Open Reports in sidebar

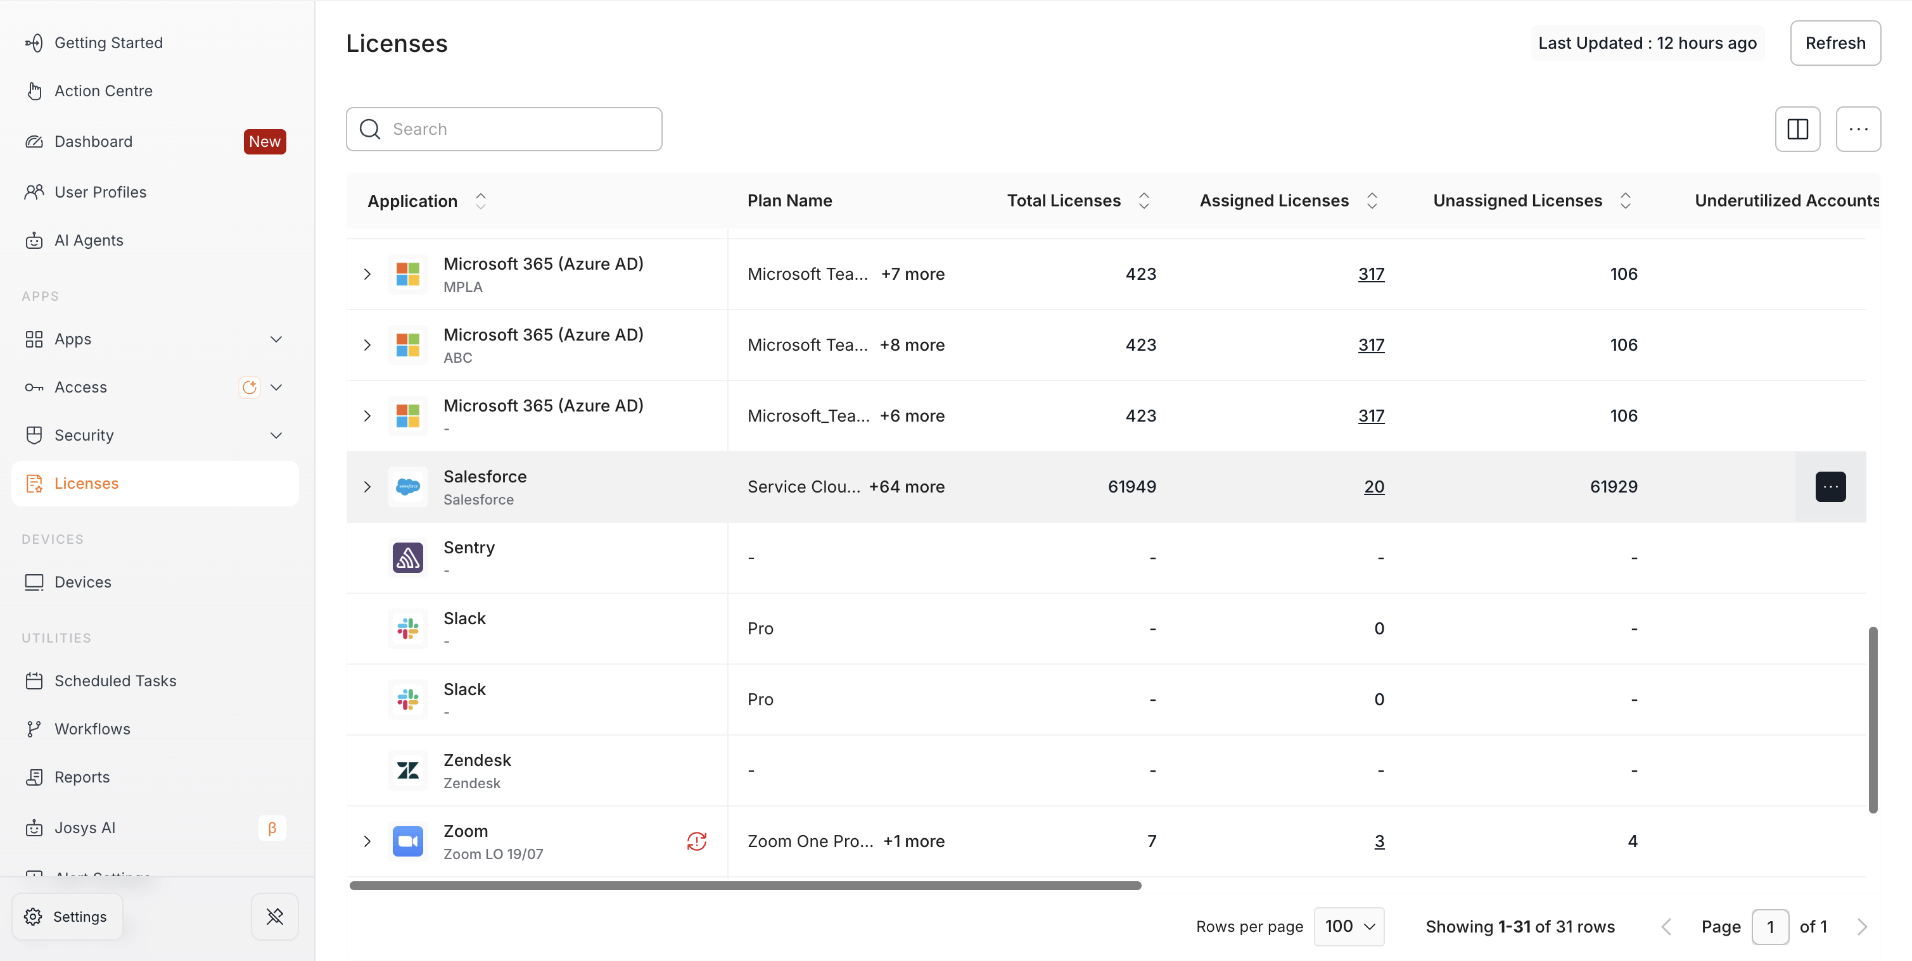(x=155, y=777)
